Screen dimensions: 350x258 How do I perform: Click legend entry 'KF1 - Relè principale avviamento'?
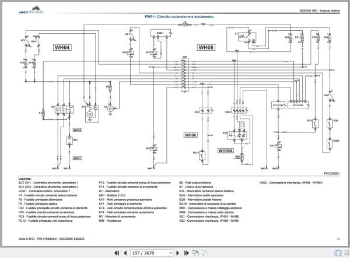(x=120, y=204)
